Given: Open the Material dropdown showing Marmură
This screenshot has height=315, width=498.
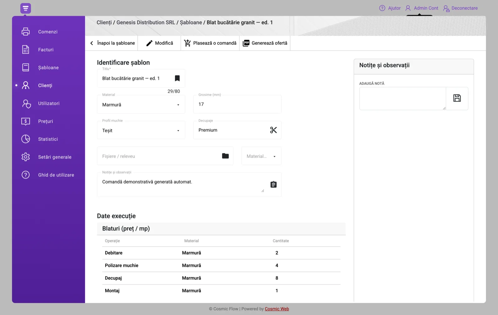Looking at the screenshot, I should click(x=141, y=104).
